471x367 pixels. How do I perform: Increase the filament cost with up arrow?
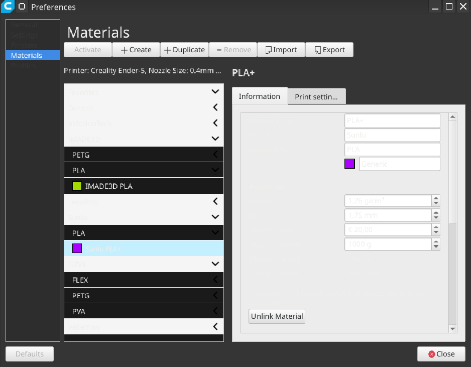pyautogui.click(x=436, y=227)
